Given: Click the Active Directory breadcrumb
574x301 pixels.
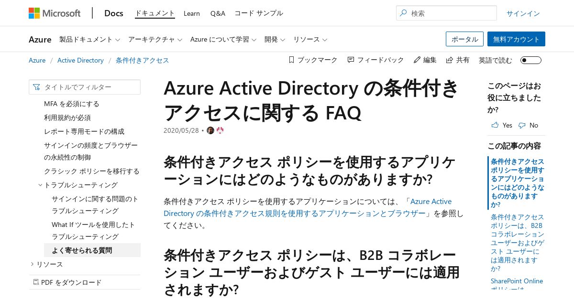Looking at the screenshot, I should point(80,60).
